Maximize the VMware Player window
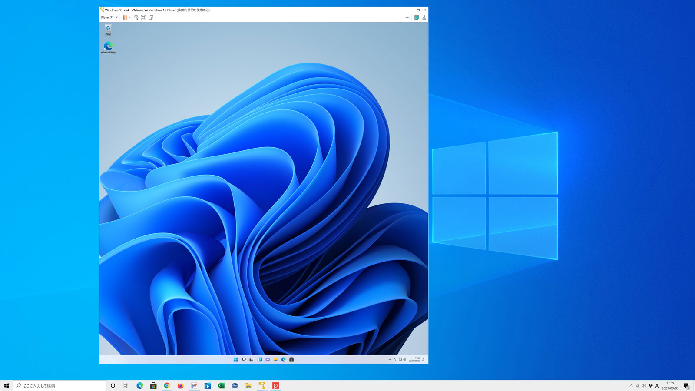The height and width of the screenshot is (391, 695). pos(418,10)
